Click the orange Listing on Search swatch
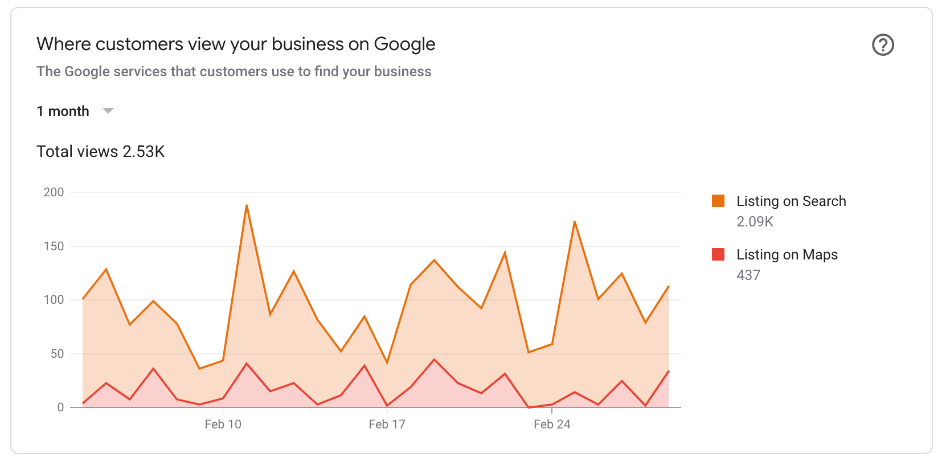The width and height of the screenshot is (950, 462). [x=718, y=201]
